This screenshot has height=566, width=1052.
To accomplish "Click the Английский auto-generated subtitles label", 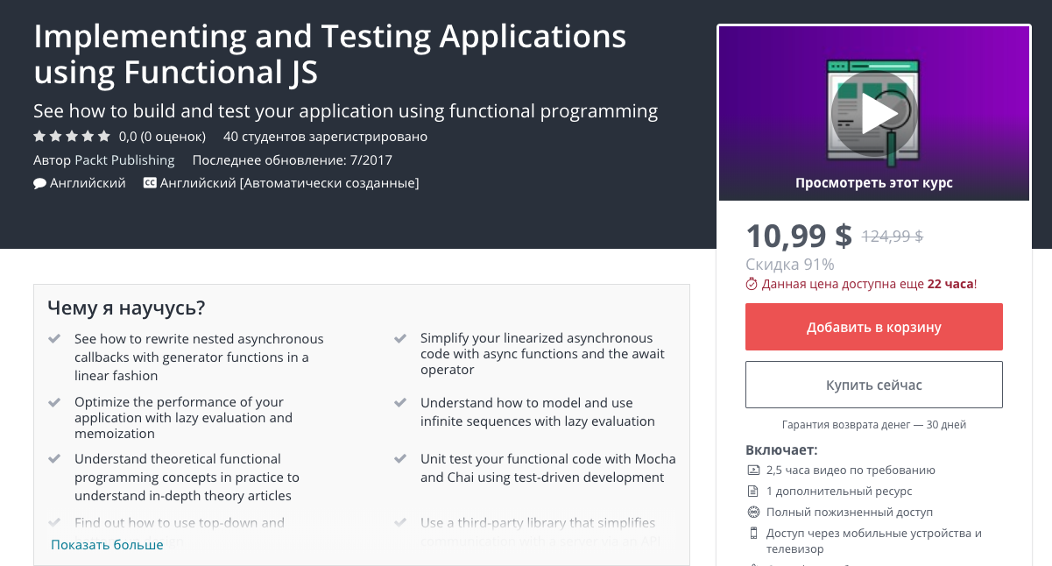I will coord(289,184).
